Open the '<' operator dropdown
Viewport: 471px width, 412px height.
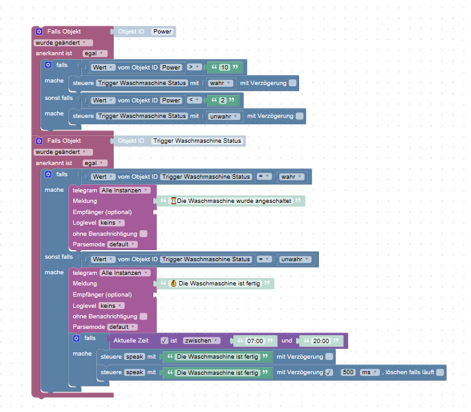(x=194, y=100)
